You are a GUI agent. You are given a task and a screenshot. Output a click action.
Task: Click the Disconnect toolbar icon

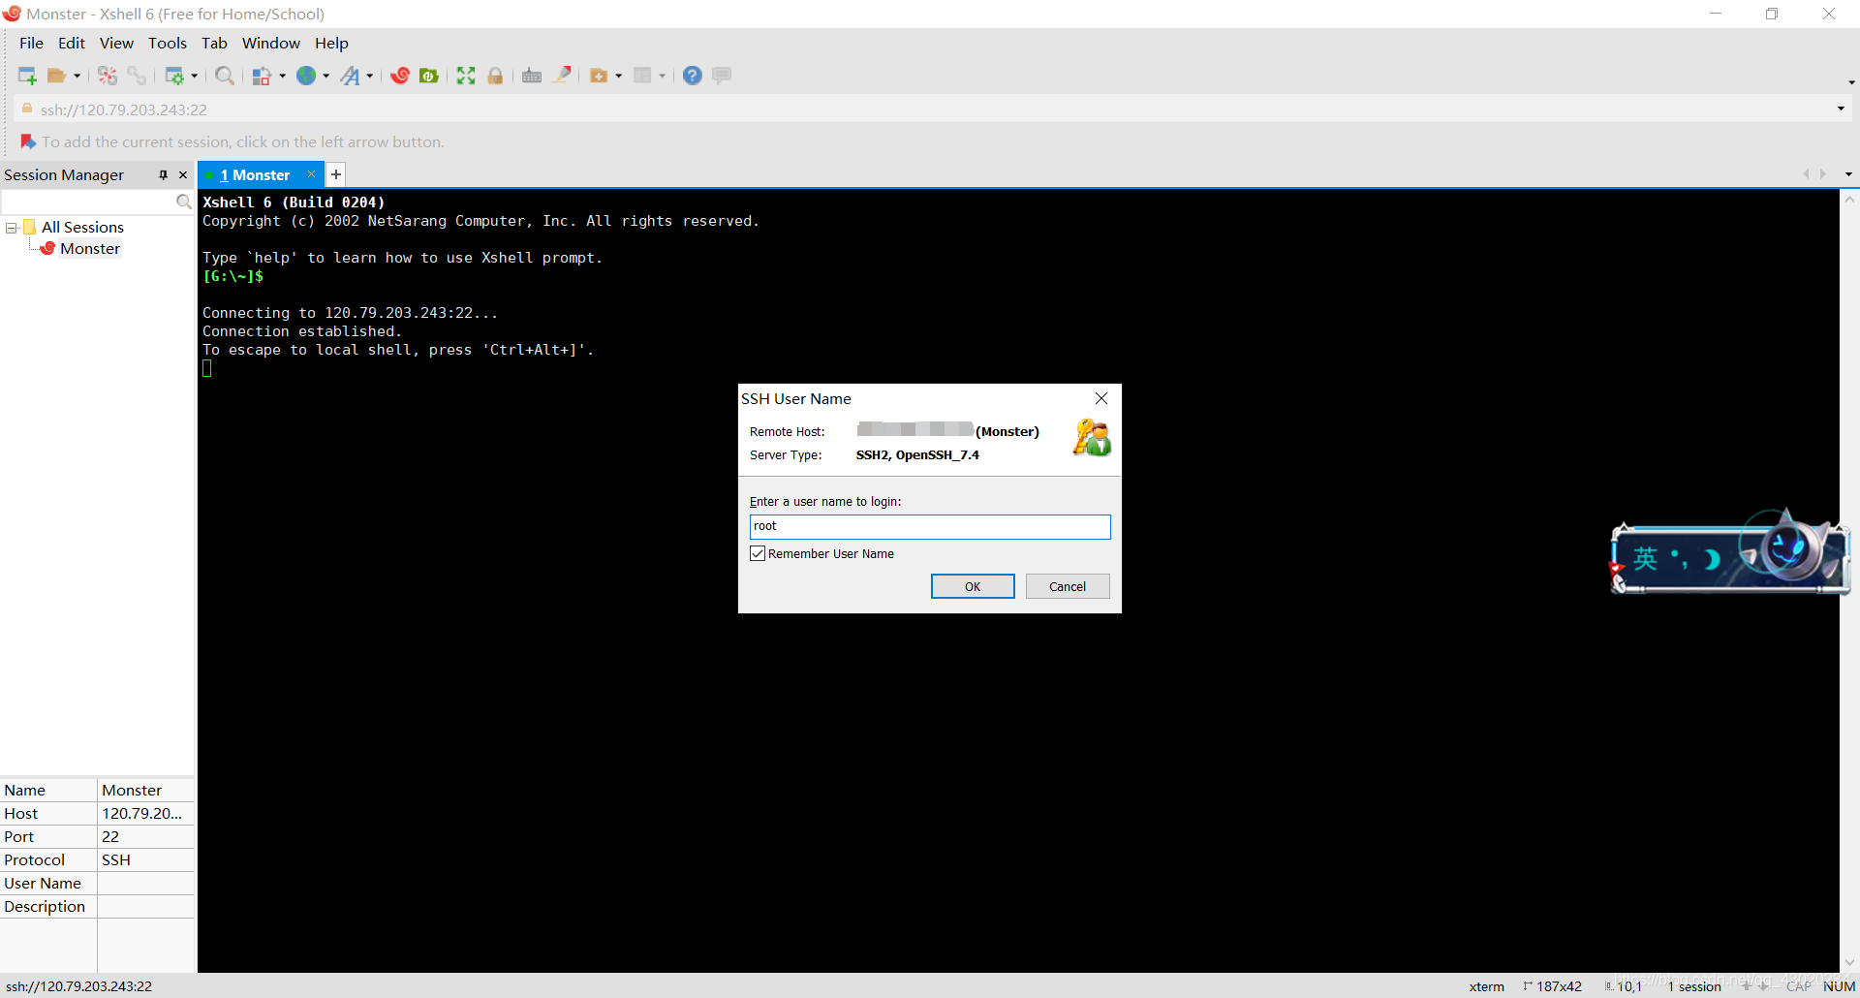[x=108, y=76]
